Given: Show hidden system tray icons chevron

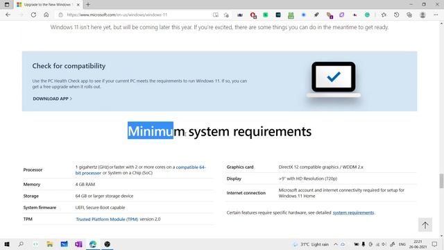Looking at the screenshot, I should [x=336, y=244].
